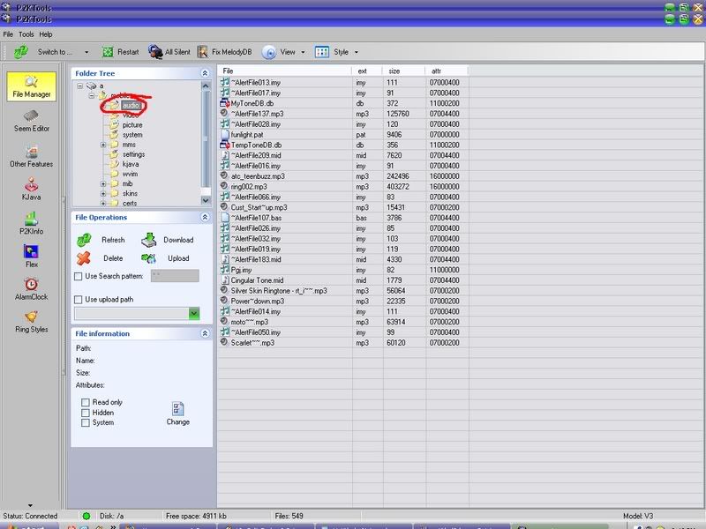Screen dimensions: 706x529
Task: Click the Change attributes button
Action: click(x=178, y=414)
